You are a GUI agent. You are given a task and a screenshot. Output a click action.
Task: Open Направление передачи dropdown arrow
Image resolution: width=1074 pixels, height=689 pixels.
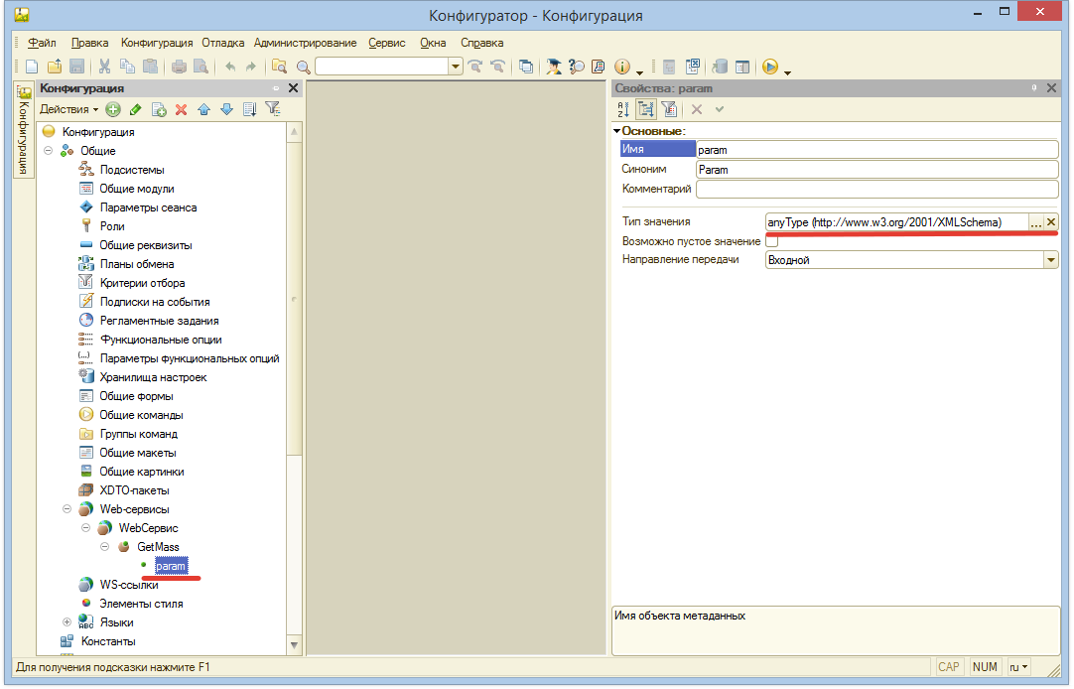click(x=1051, y=259)
